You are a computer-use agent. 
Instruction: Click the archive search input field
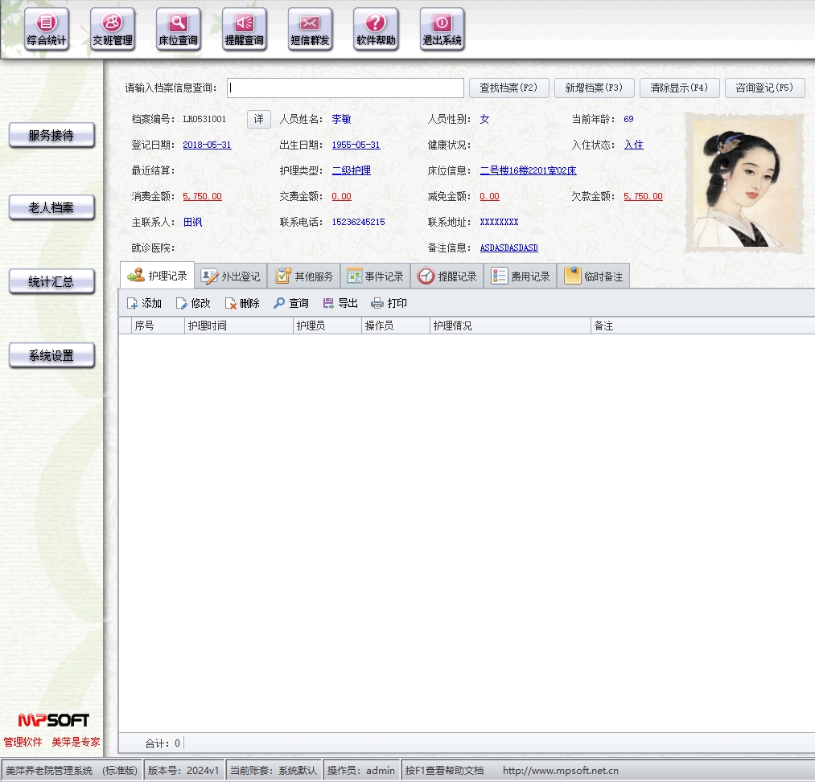[345, 88]
